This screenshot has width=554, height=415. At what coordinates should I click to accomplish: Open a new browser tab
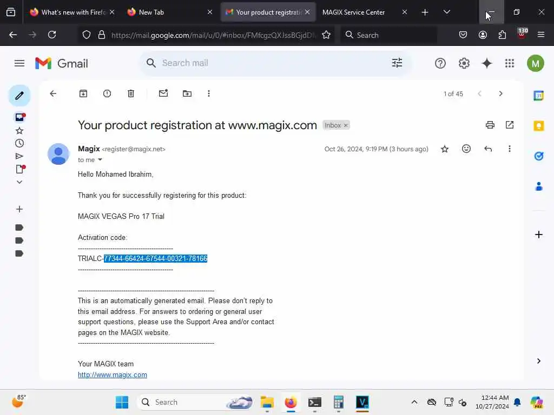tap(425, 12)
